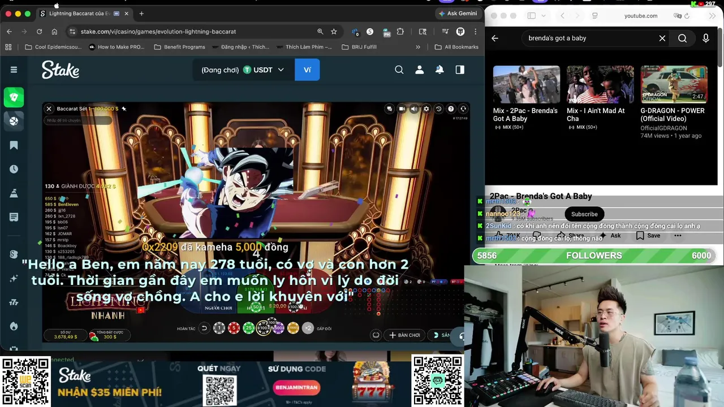Click the refresh icon in game toolbar

pyautogui.click(x=463, y=109)
